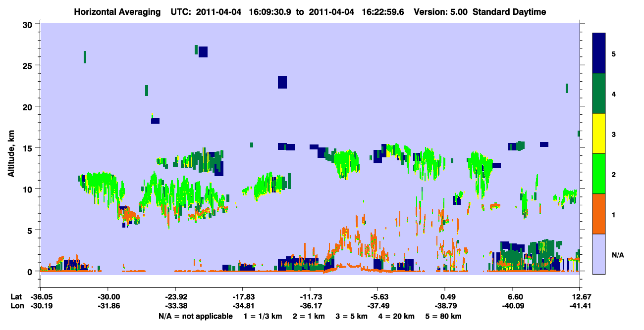This screenshot has height=330, width=644.
Task: Click the colorbar number label 2
Action: point(614,174)
